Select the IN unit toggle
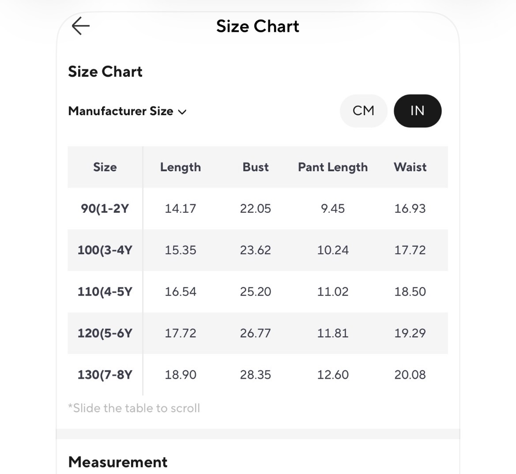The height and width of the screenshot is (474, 516). point(418,111)
